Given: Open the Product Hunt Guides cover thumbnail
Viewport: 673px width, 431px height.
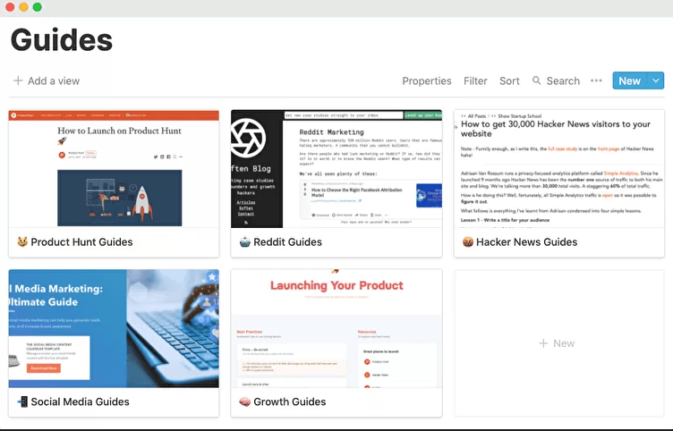Looking at the screenshot, I should [114, 168].
